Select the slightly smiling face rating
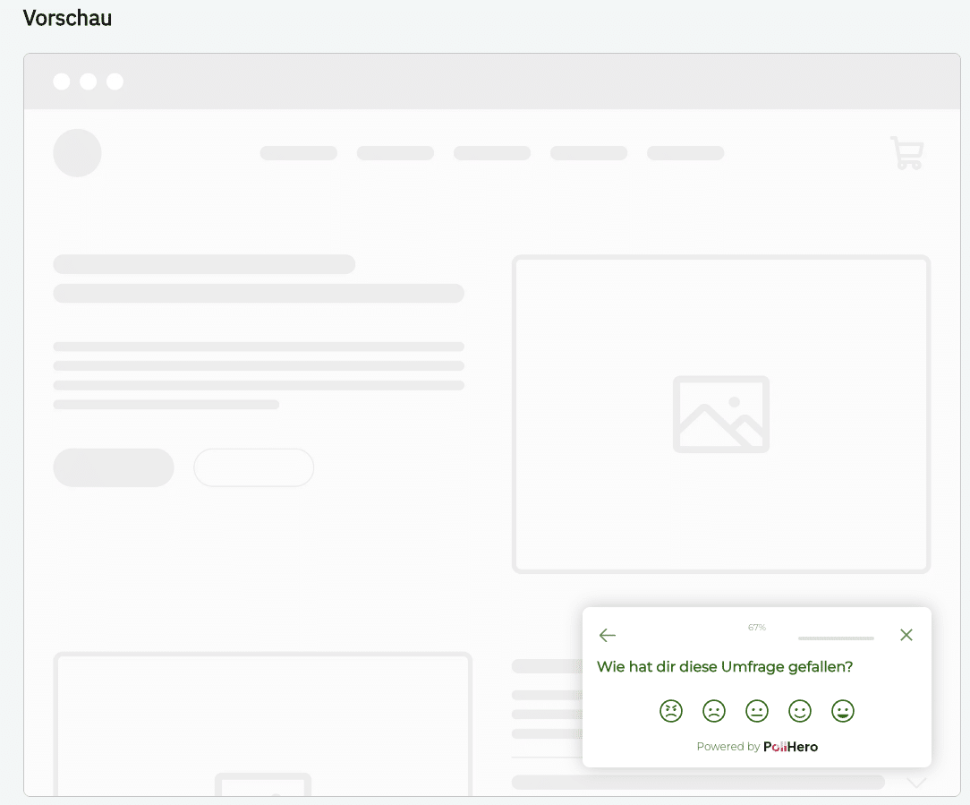The image size is (970, 805). pos(800,711)
